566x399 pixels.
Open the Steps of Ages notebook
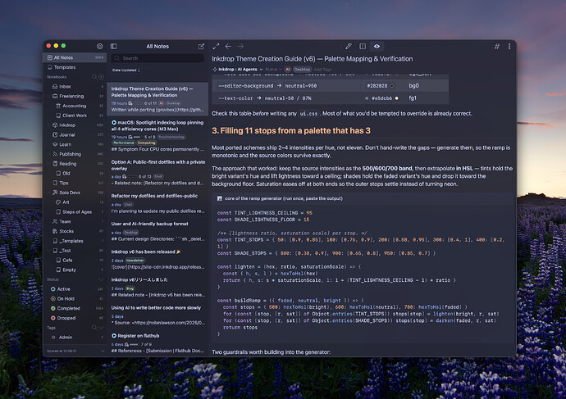(x=75, y=212)
